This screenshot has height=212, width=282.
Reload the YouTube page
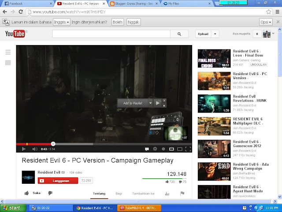coord(21,12)
